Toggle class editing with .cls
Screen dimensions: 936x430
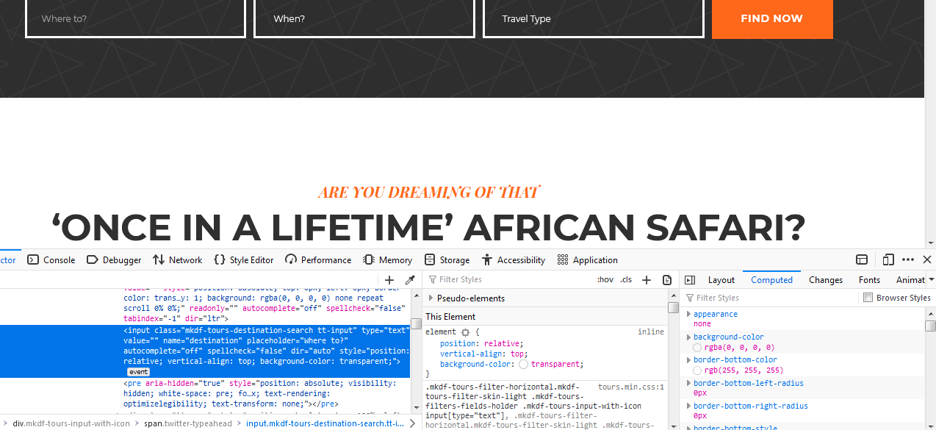coord(625,279)
